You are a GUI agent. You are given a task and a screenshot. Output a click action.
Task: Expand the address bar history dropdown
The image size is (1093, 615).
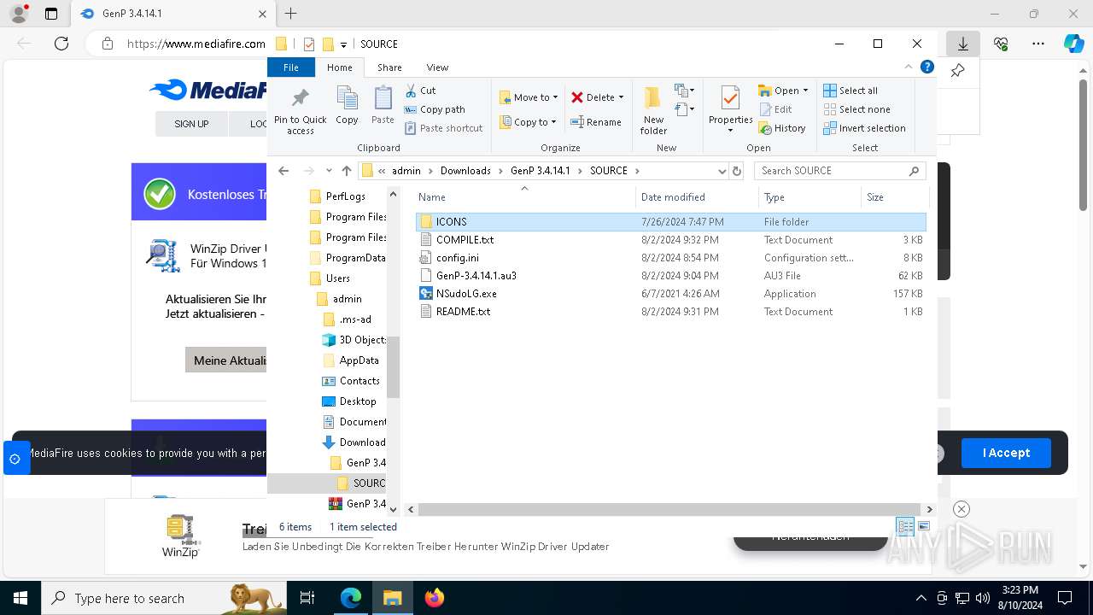tap(722, 171)
